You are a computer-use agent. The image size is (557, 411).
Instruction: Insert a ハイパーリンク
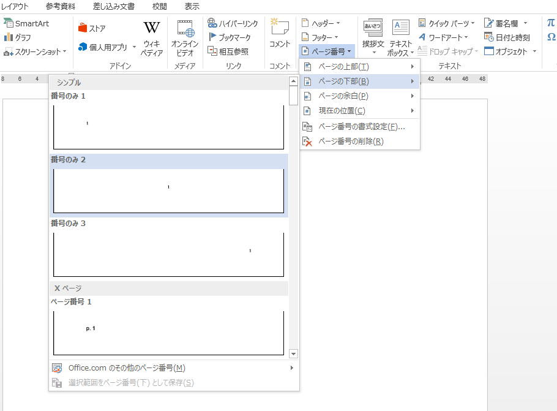click(233, 23)
